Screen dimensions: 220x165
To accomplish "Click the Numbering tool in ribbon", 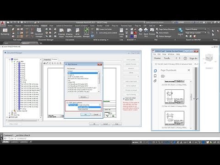I will click(x=5, y=32).
